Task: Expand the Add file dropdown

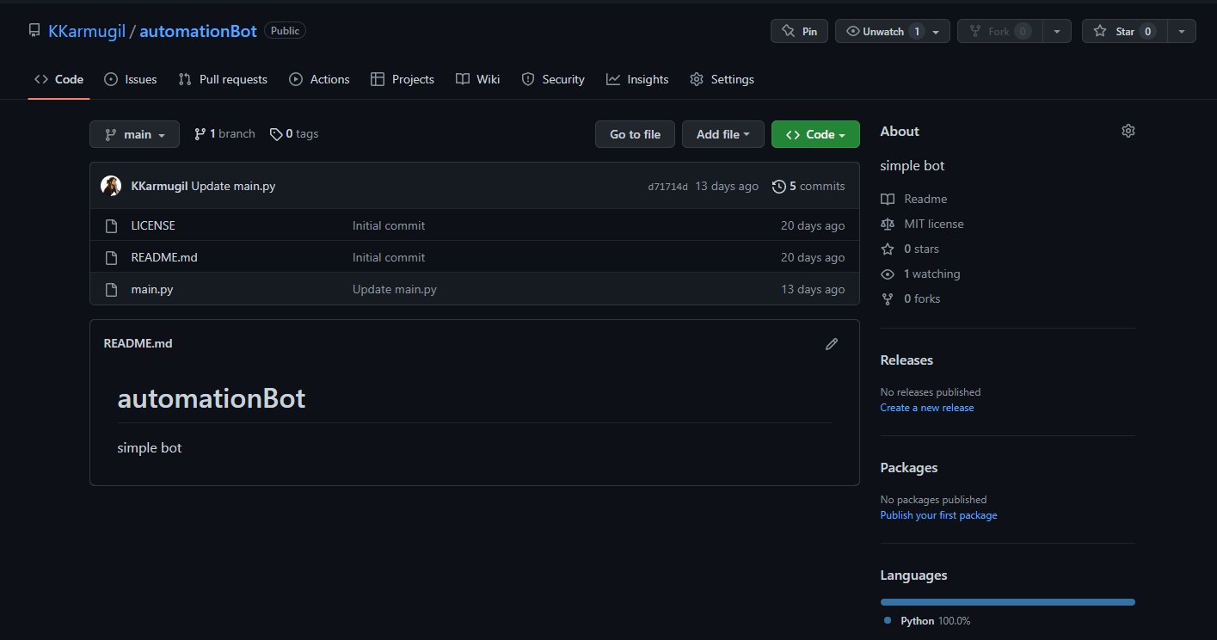Action: coord(723,134)
